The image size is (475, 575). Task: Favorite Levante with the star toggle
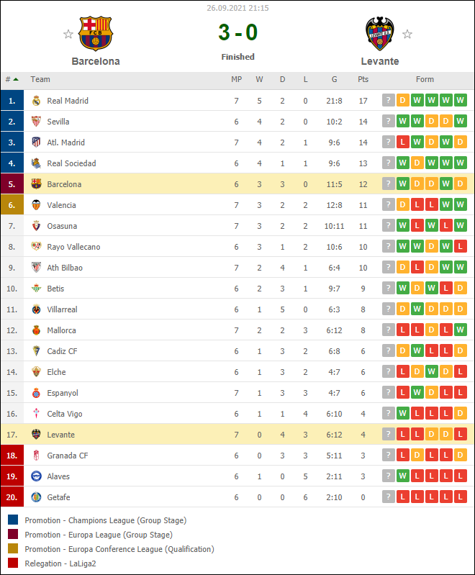pos(407,34)
